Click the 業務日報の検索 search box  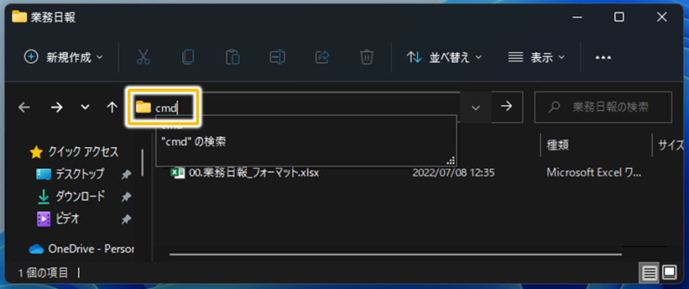click(603, 107)
